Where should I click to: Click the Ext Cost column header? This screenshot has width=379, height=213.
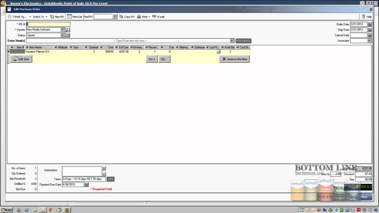[122, 47]
